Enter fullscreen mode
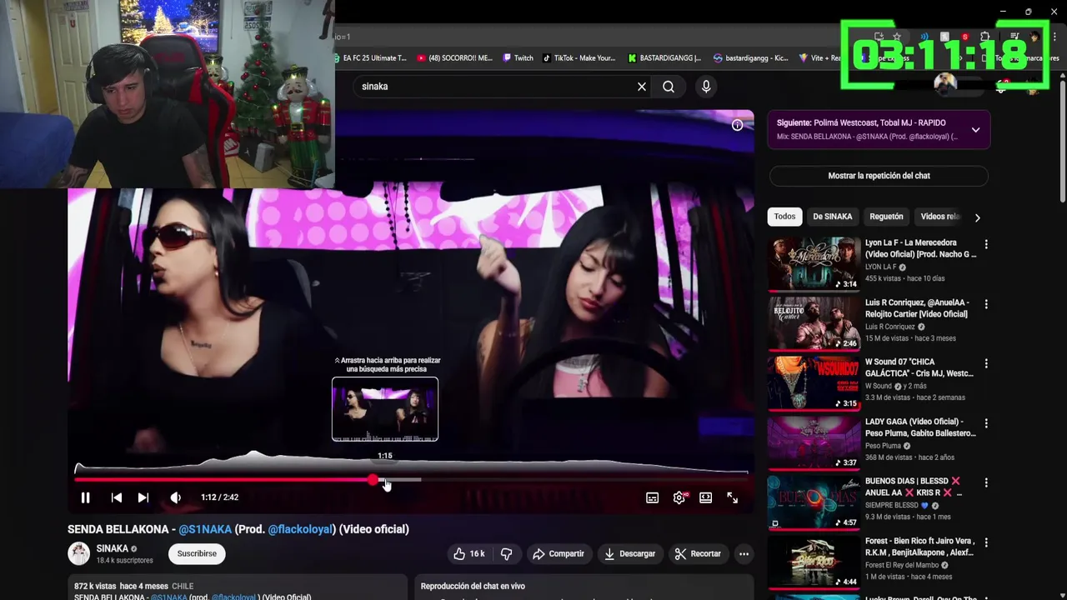Image resolution: width=1067 pixels, height=600 pixels. pos(732,497)
